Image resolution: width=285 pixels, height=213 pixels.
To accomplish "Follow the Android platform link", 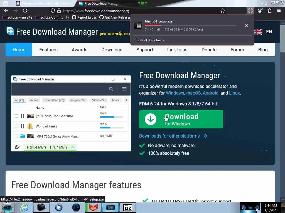I will click(x=210, y=93).
